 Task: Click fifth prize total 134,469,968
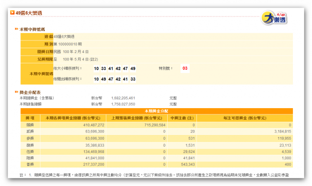click(94, 152)
